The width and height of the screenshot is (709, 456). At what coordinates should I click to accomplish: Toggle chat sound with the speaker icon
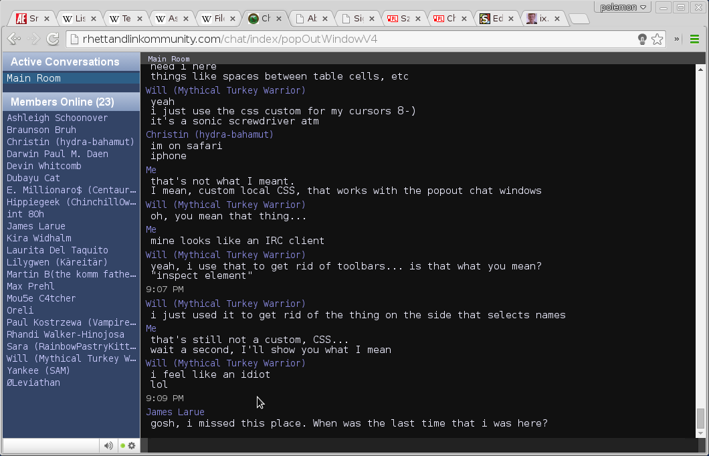coord(108,445)
